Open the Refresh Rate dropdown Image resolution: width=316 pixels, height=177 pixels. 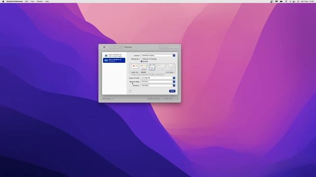tap(158, 82)
